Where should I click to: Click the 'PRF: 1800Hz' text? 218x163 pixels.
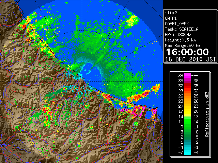[x=178, y=35]
